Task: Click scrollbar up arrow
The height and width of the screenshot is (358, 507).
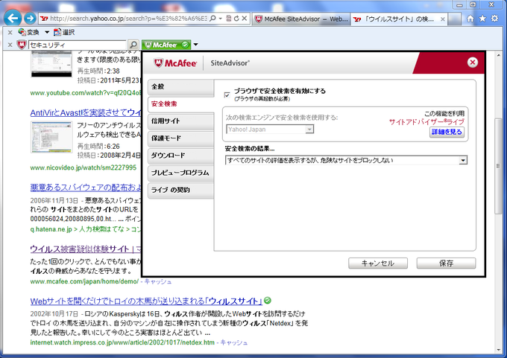Action: [498, 56]
